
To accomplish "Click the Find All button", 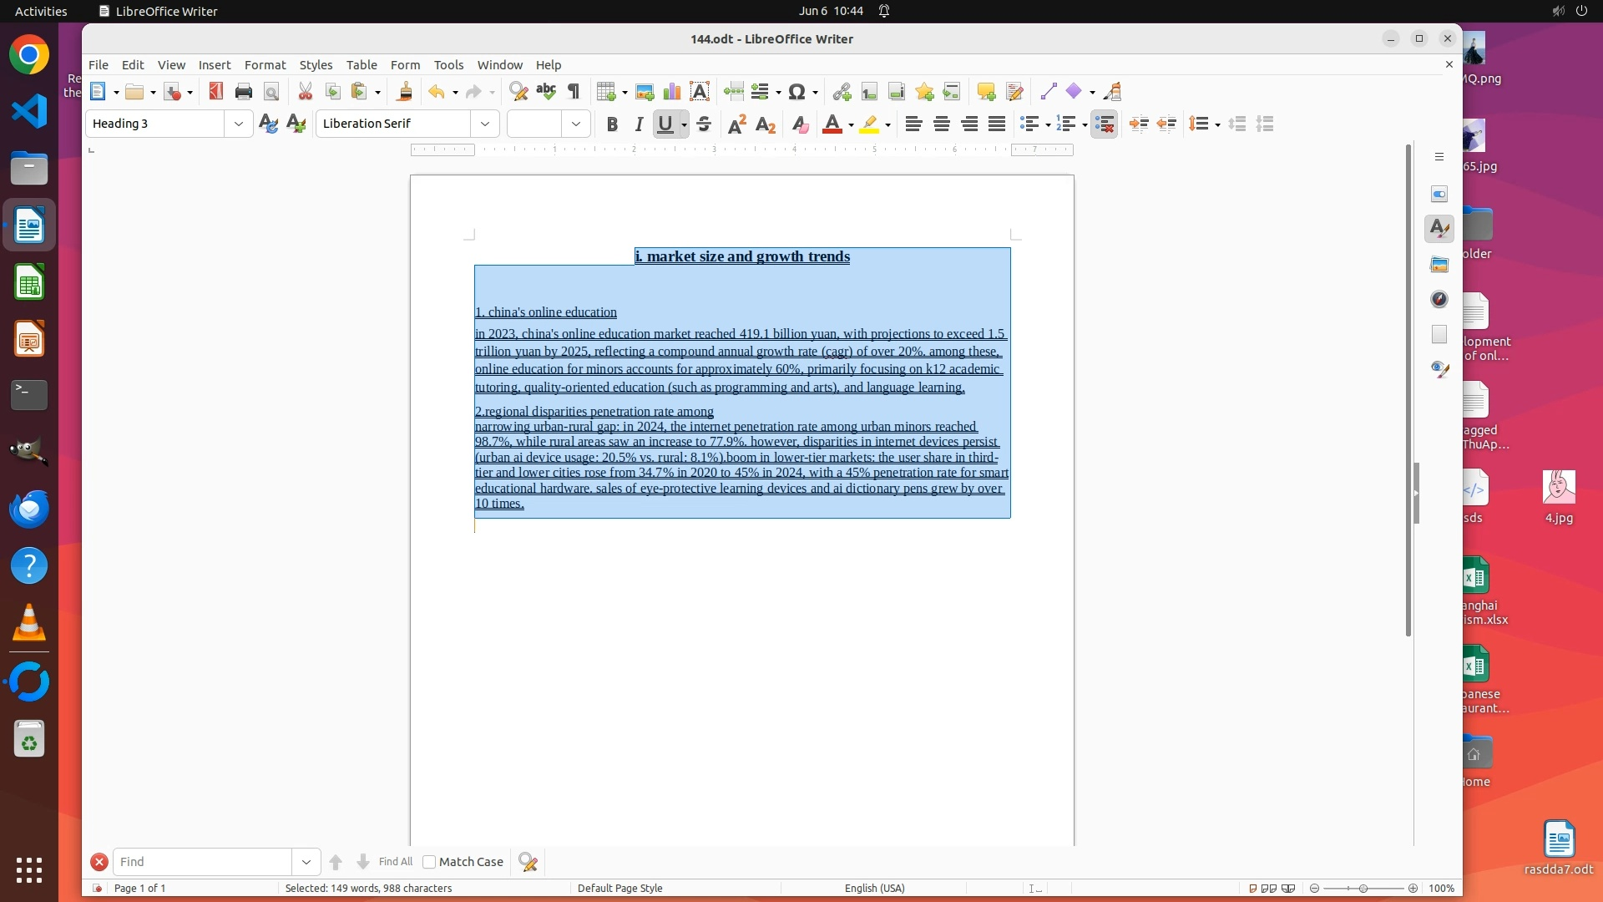I will (x=395, y=862).
